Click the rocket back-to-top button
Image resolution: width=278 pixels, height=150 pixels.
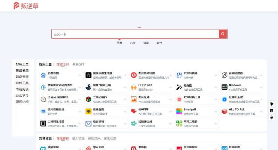(x=272, y=117)
